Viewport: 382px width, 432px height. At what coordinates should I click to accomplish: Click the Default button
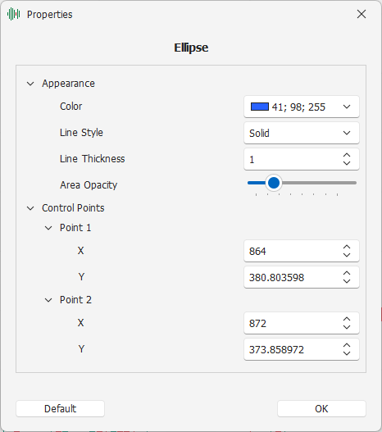[61, 408]
